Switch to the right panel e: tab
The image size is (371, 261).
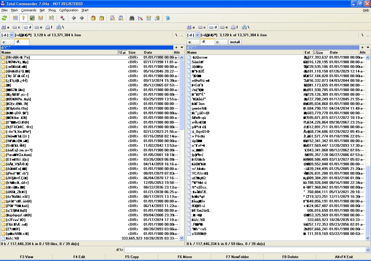[193, 42]
